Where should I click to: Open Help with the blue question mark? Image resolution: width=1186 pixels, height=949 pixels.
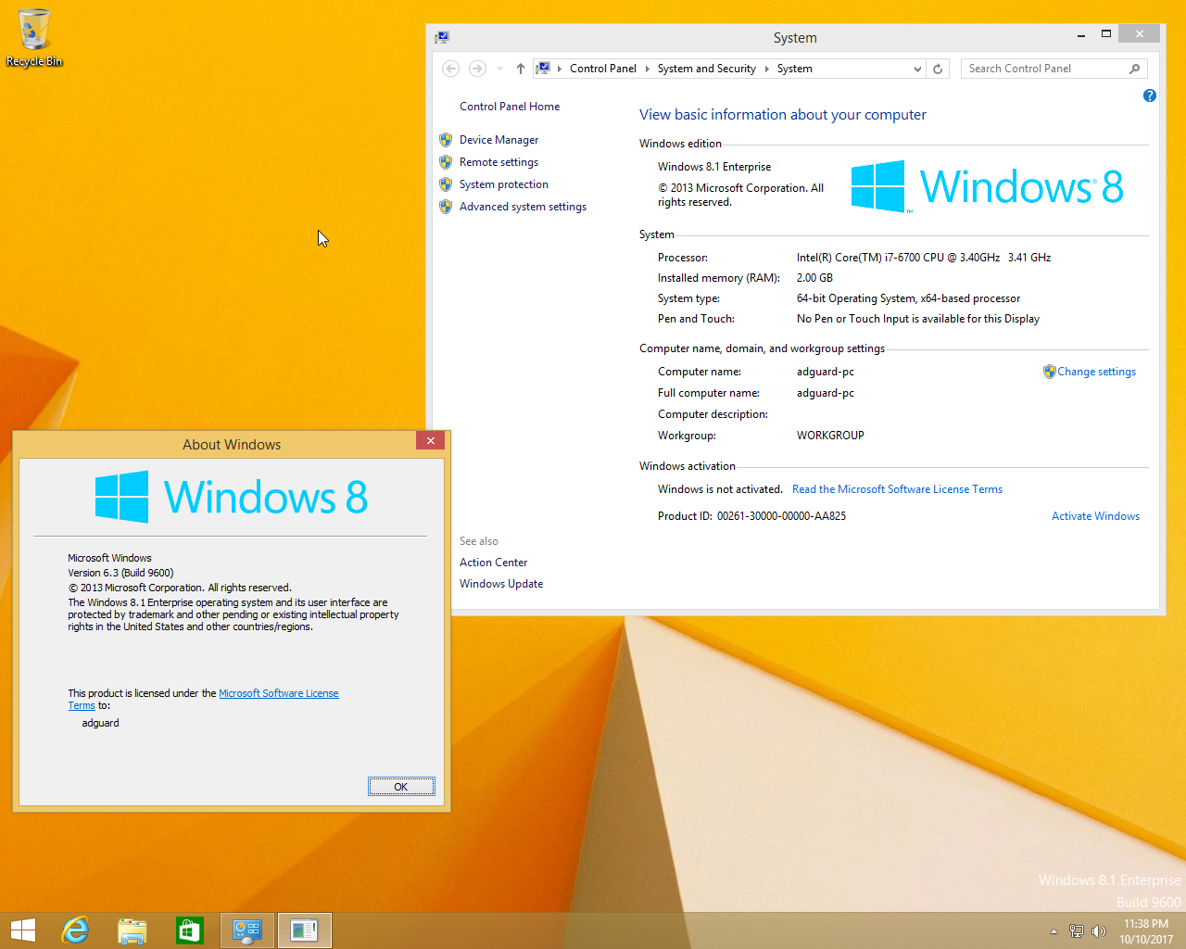click(1150, 95)
